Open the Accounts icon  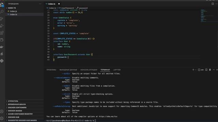(x=2, y=111)
